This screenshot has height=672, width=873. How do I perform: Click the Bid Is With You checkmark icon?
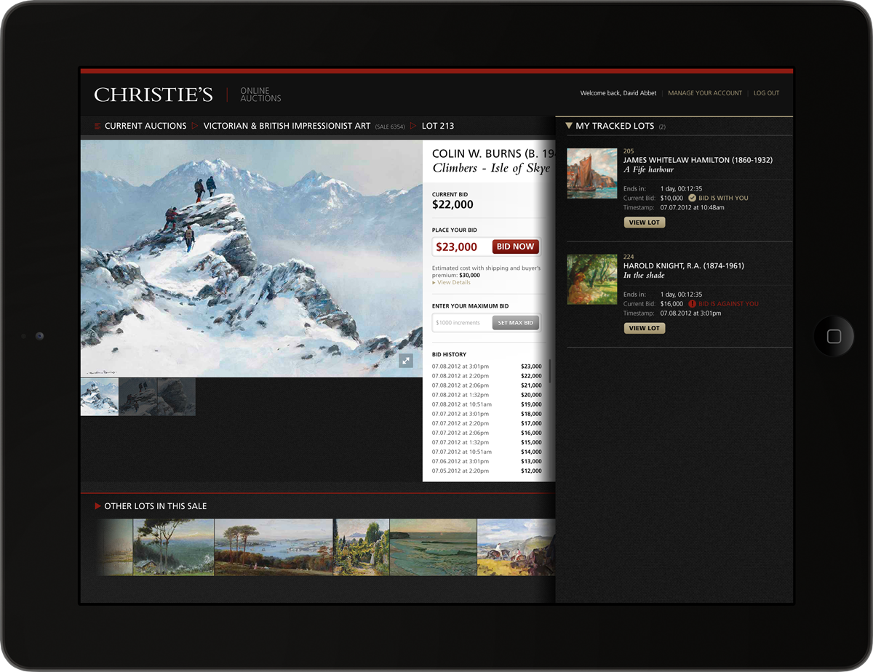[x=693, y=198]
